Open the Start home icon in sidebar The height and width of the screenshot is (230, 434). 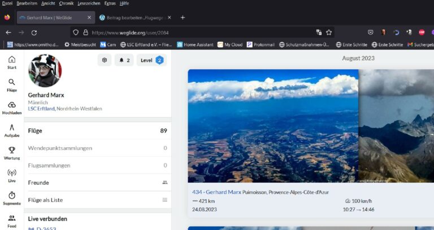pyautogui.click(x=12, y=63)
